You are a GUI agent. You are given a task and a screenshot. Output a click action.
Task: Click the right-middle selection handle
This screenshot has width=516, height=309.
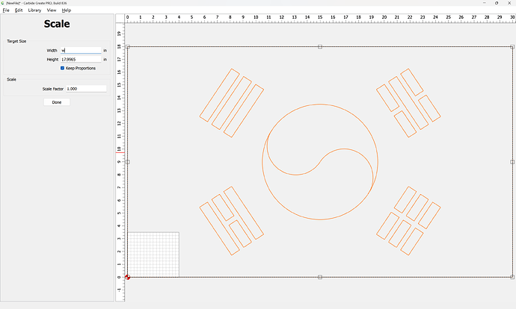coord(512,162)
